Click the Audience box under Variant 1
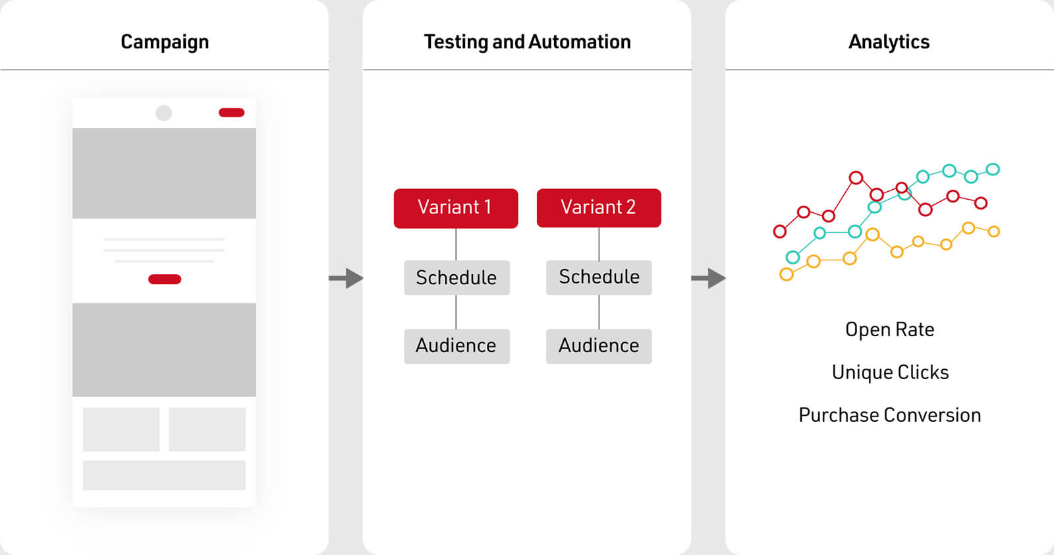 457,346
